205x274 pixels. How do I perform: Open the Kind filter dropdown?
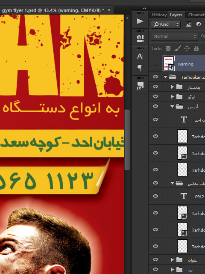click(x=166, y=24)
